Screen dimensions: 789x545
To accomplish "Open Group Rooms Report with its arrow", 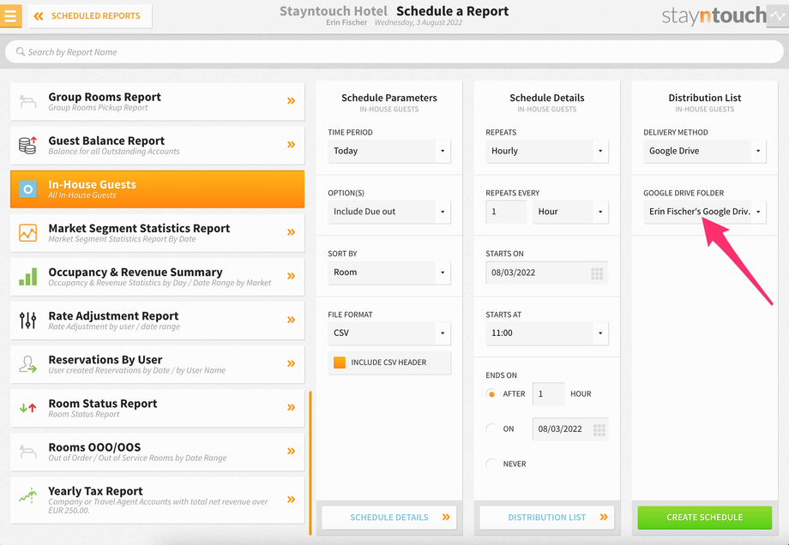I will (x=291, y=101).
